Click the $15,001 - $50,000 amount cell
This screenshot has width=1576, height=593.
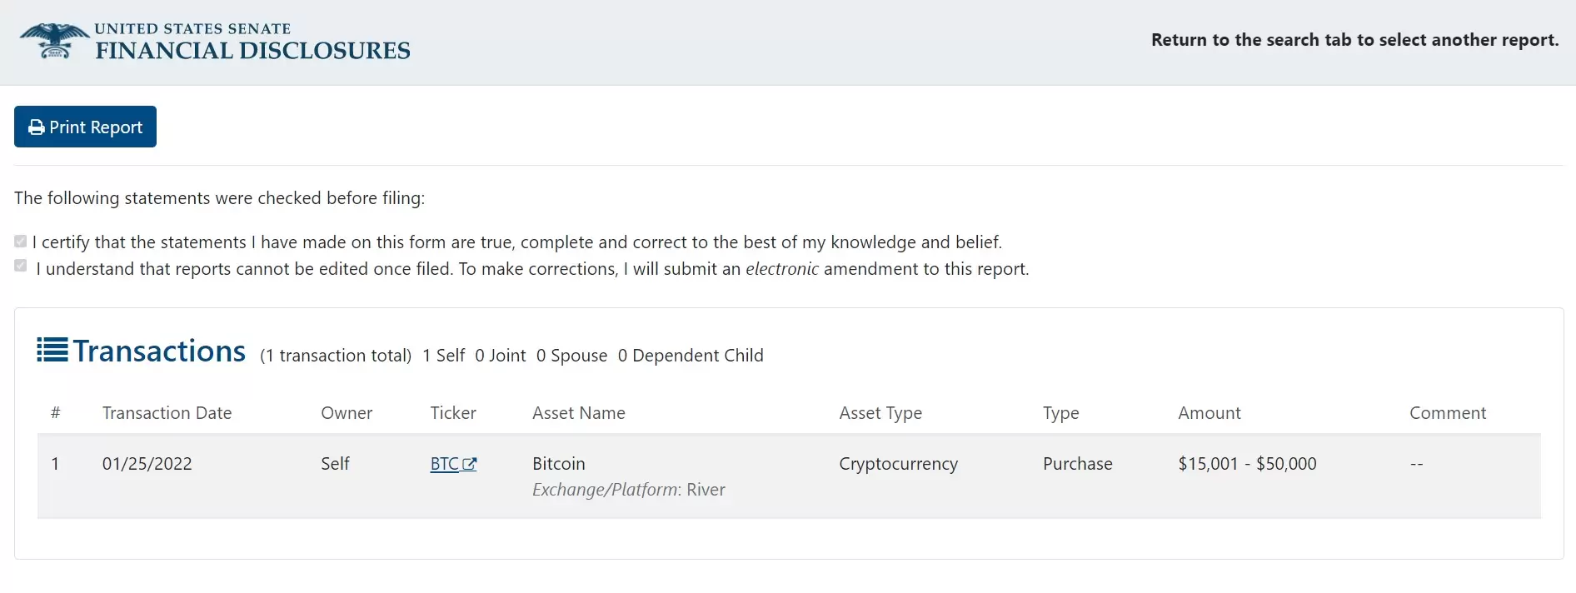point(1247,464)
